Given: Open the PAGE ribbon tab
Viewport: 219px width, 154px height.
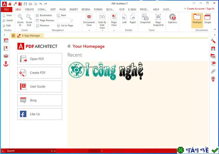Looking at the screenshot, I should tap(62, 10).
